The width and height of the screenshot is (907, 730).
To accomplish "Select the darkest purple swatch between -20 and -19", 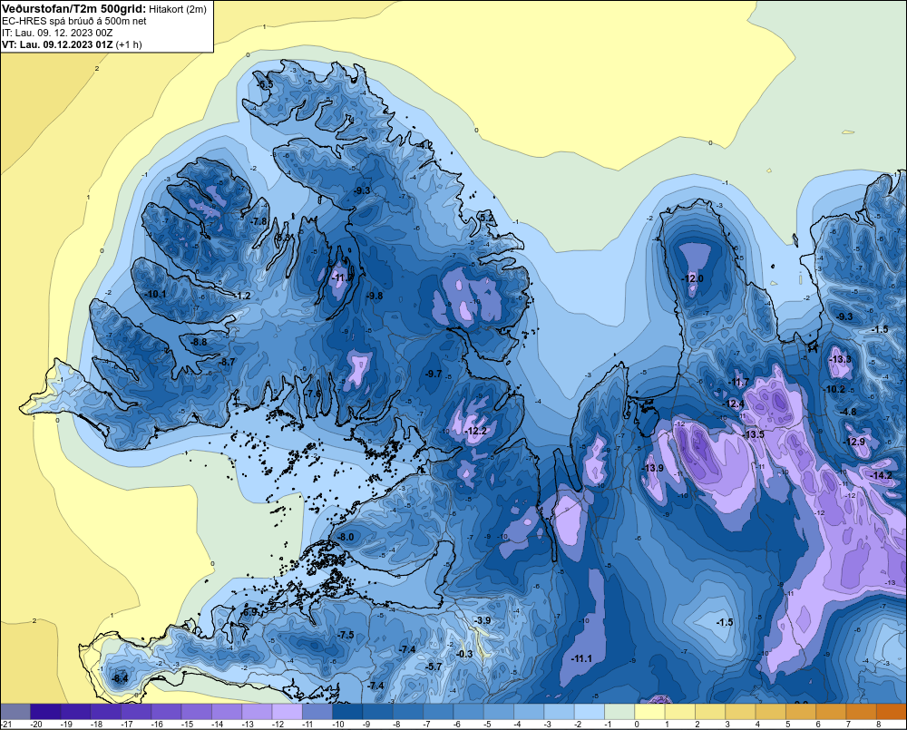I will pos(45,711).
